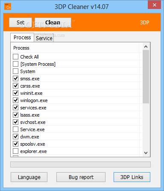This screenshot has width=164, height=191.
Task: Select the svchost.exe row text
Action: tap(33, 122)
